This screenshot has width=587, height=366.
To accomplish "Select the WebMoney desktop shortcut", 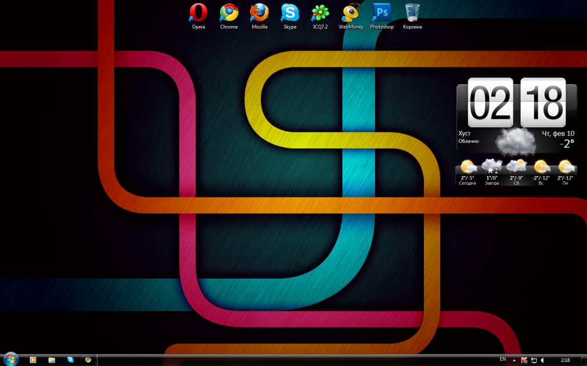I will [x=351, y=13].
